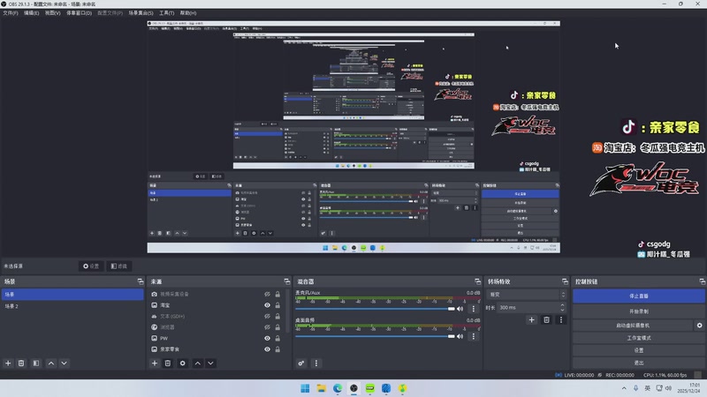The image size is (707, 397).
Task: Open the 视图(V) menu
Action: (x=53, y=13)
